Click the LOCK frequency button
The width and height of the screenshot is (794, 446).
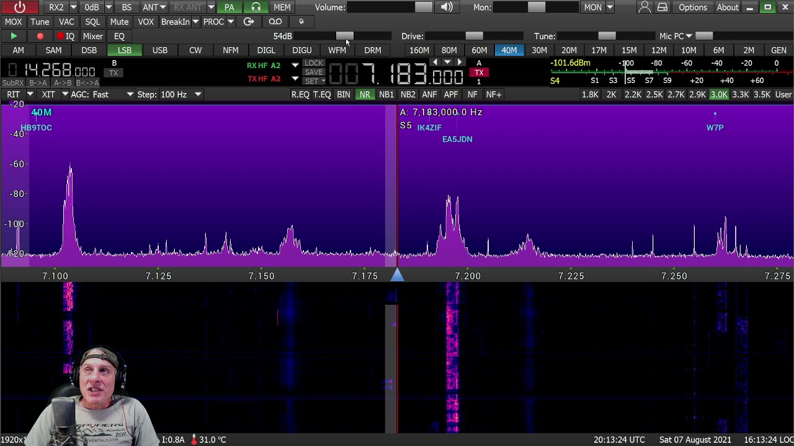314,63
